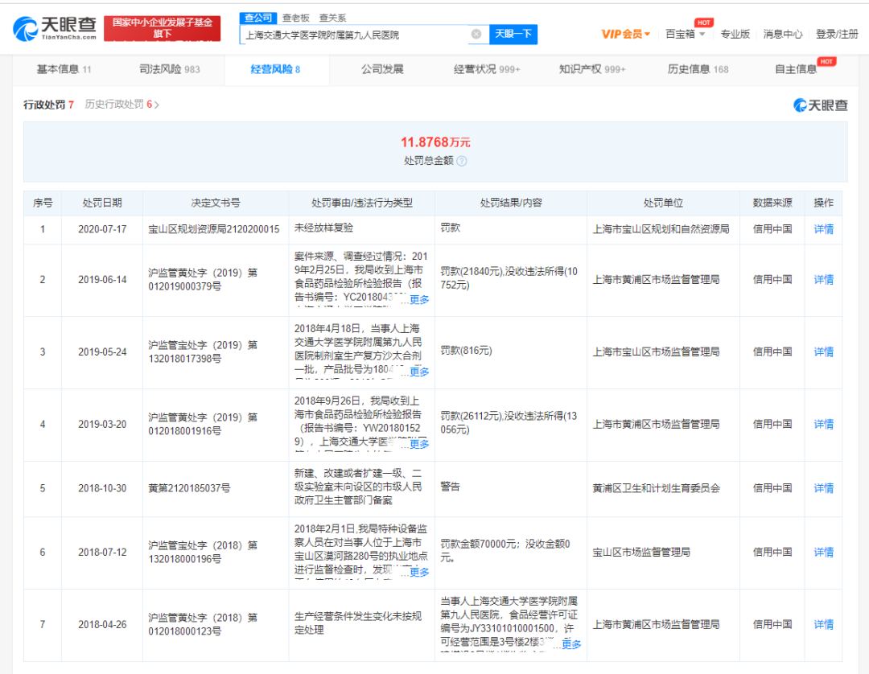Click the help icon next to 处罚总金额
Screen dimensions: 869x674
pyautogui.click(x=462, y=161)
